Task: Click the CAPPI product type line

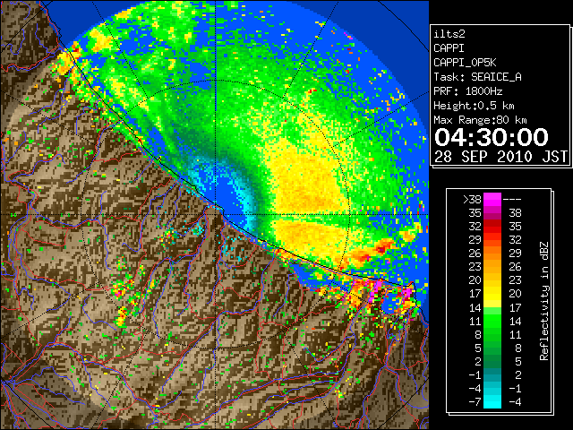Action: [x=449, y=48]
